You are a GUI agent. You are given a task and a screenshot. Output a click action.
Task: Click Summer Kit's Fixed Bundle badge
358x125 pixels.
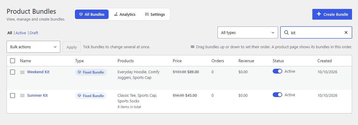91,96
